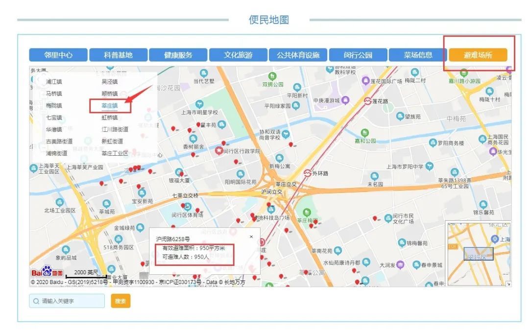Select the 莘城苑 residence marker
529x334 pixels.
(x=107, y=203)
